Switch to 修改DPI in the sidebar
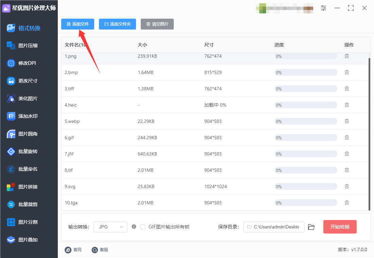Screen dimensions: 374x258 click(x=21, y=63)
